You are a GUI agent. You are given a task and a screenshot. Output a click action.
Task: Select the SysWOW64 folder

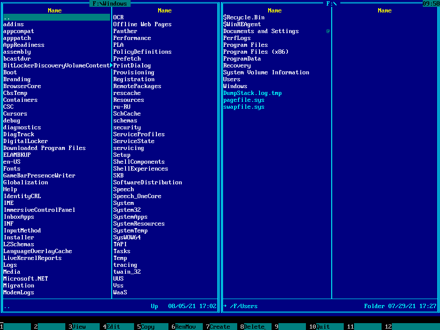click(x=127, y=237)
